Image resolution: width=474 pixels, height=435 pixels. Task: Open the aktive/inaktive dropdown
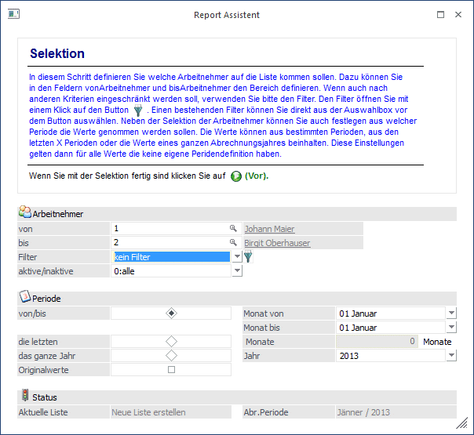coord(237,271)
